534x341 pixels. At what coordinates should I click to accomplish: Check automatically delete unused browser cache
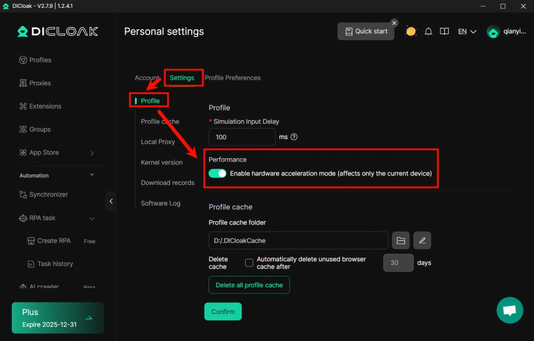[249, 263]
